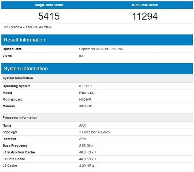Viewport: 194px width, 172px height.
Task: Click the Base Frequency label
Action: (x=15, y=146)
